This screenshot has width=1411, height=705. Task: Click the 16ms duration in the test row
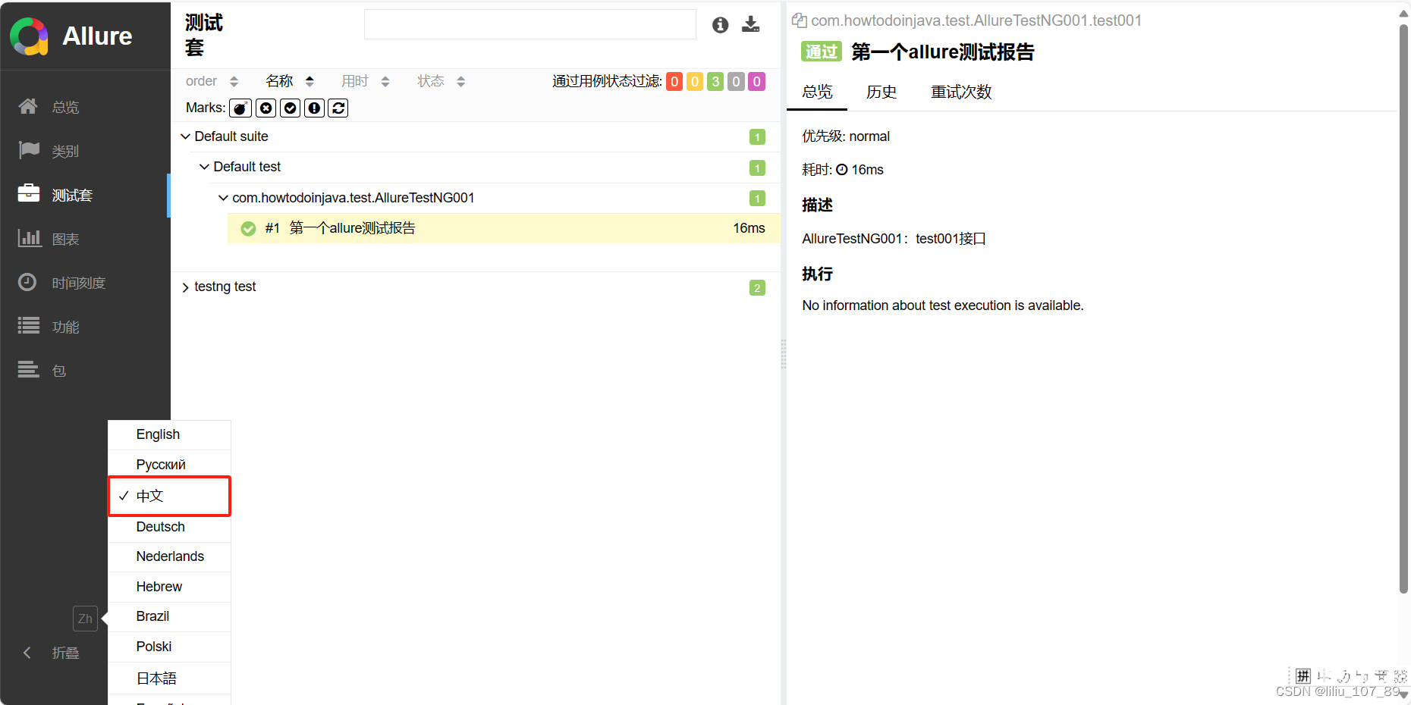[x=749, y=228]
